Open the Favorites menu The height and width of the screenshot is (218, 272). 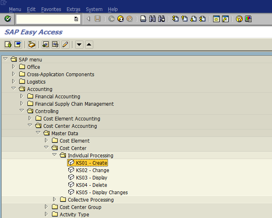click(51, 9)
